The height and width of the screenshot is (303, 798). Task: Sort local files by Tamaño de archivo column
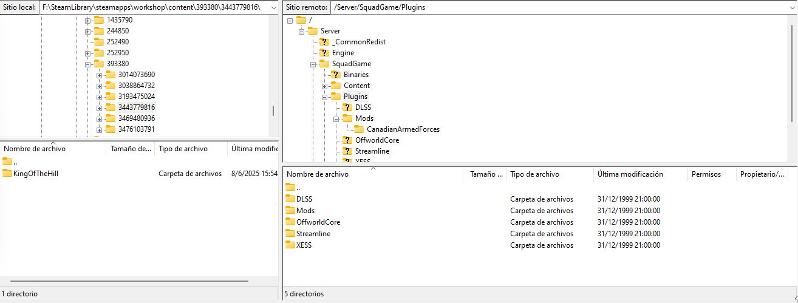tap(130, 149)
